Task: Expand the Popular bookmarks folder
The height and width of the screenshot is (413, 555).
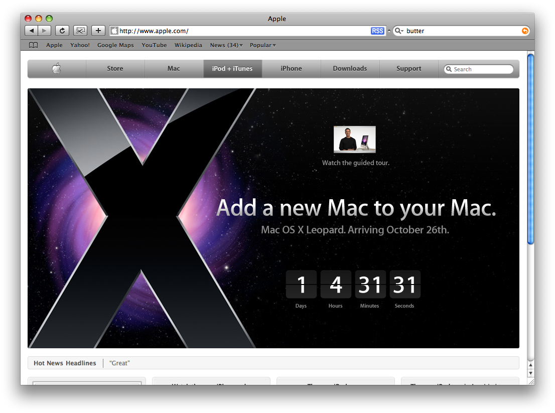Action: (262, 45)
